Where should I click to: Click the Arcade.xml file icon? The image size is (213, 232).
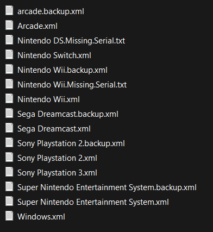coord(9,25)
